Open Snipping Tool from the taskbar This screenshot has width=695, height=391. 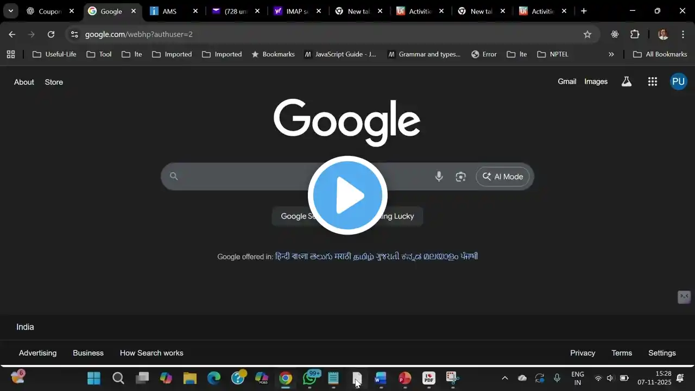pyautogui.click(x=452, y=378)
